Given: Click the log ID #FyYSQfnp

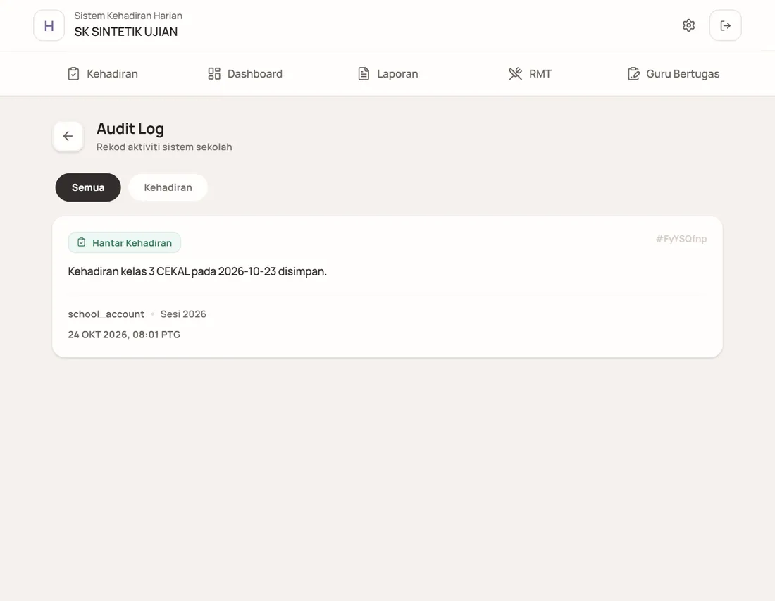Looking at the screenshot, I should point(681,239).
